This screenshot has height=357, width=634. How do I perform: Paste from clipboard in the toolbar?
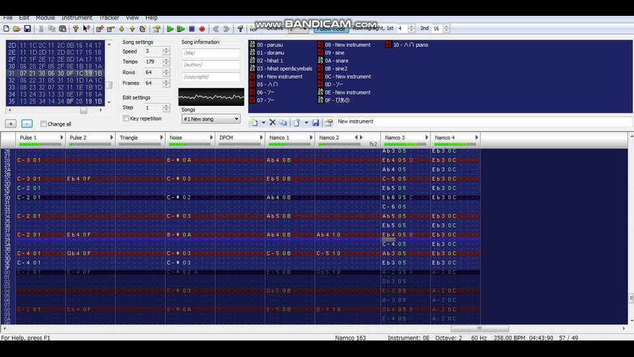(63, 28)
